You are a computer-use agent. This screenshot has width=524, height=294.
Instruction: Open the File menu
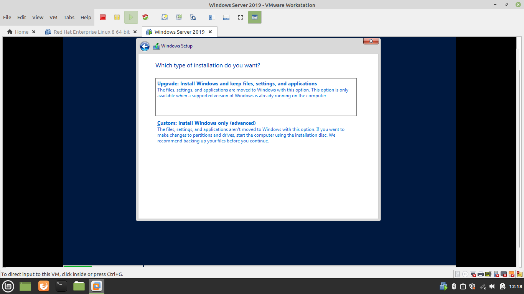coord(7,17)
